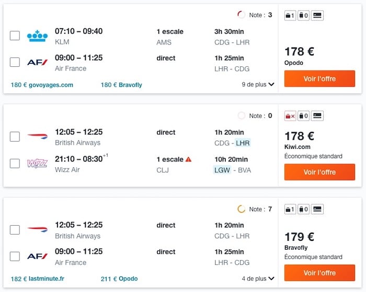Click the red warning icon next to 1 escale
This screenshot has width=366, height=292.
coord(189,159)
